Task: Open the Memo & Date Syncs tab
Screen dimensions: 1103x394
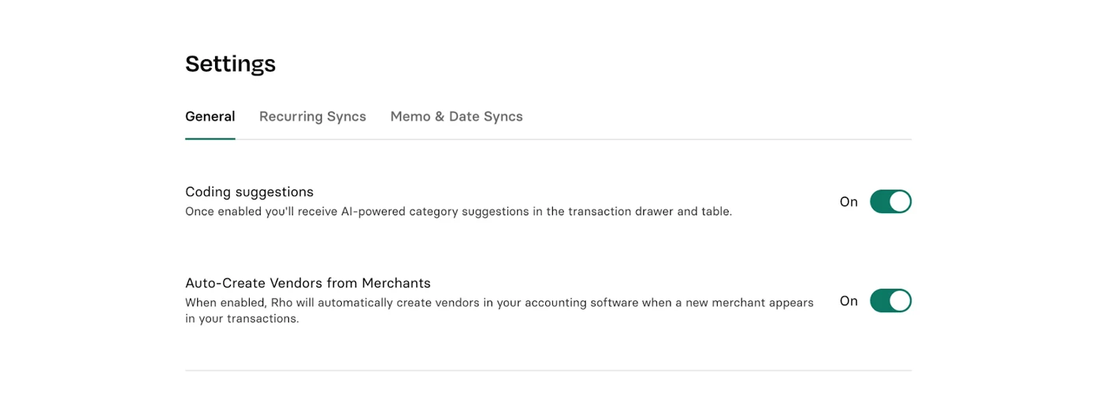Action: point(456,116)
